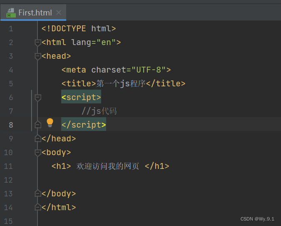
Task: Collapse the html tag fold on line 2
Action: coord(38,43)
